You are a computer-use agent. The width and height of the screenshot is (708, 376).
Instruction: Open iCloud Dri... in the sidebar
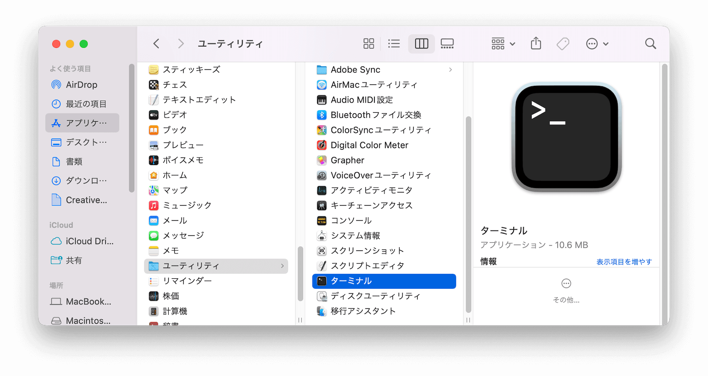point(82,241)
